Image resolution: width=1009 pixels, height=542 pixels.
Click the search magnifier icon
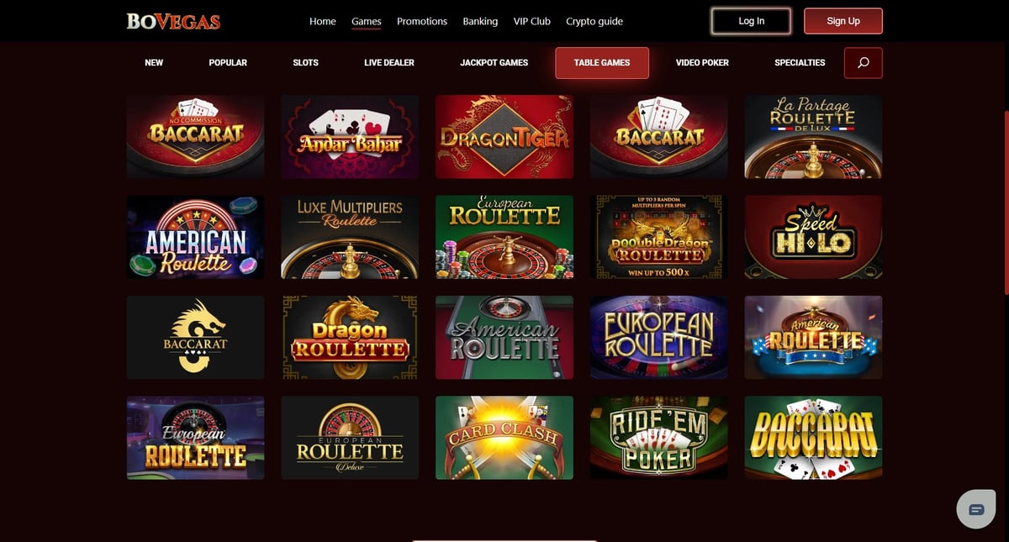click(x=863, y=63)
